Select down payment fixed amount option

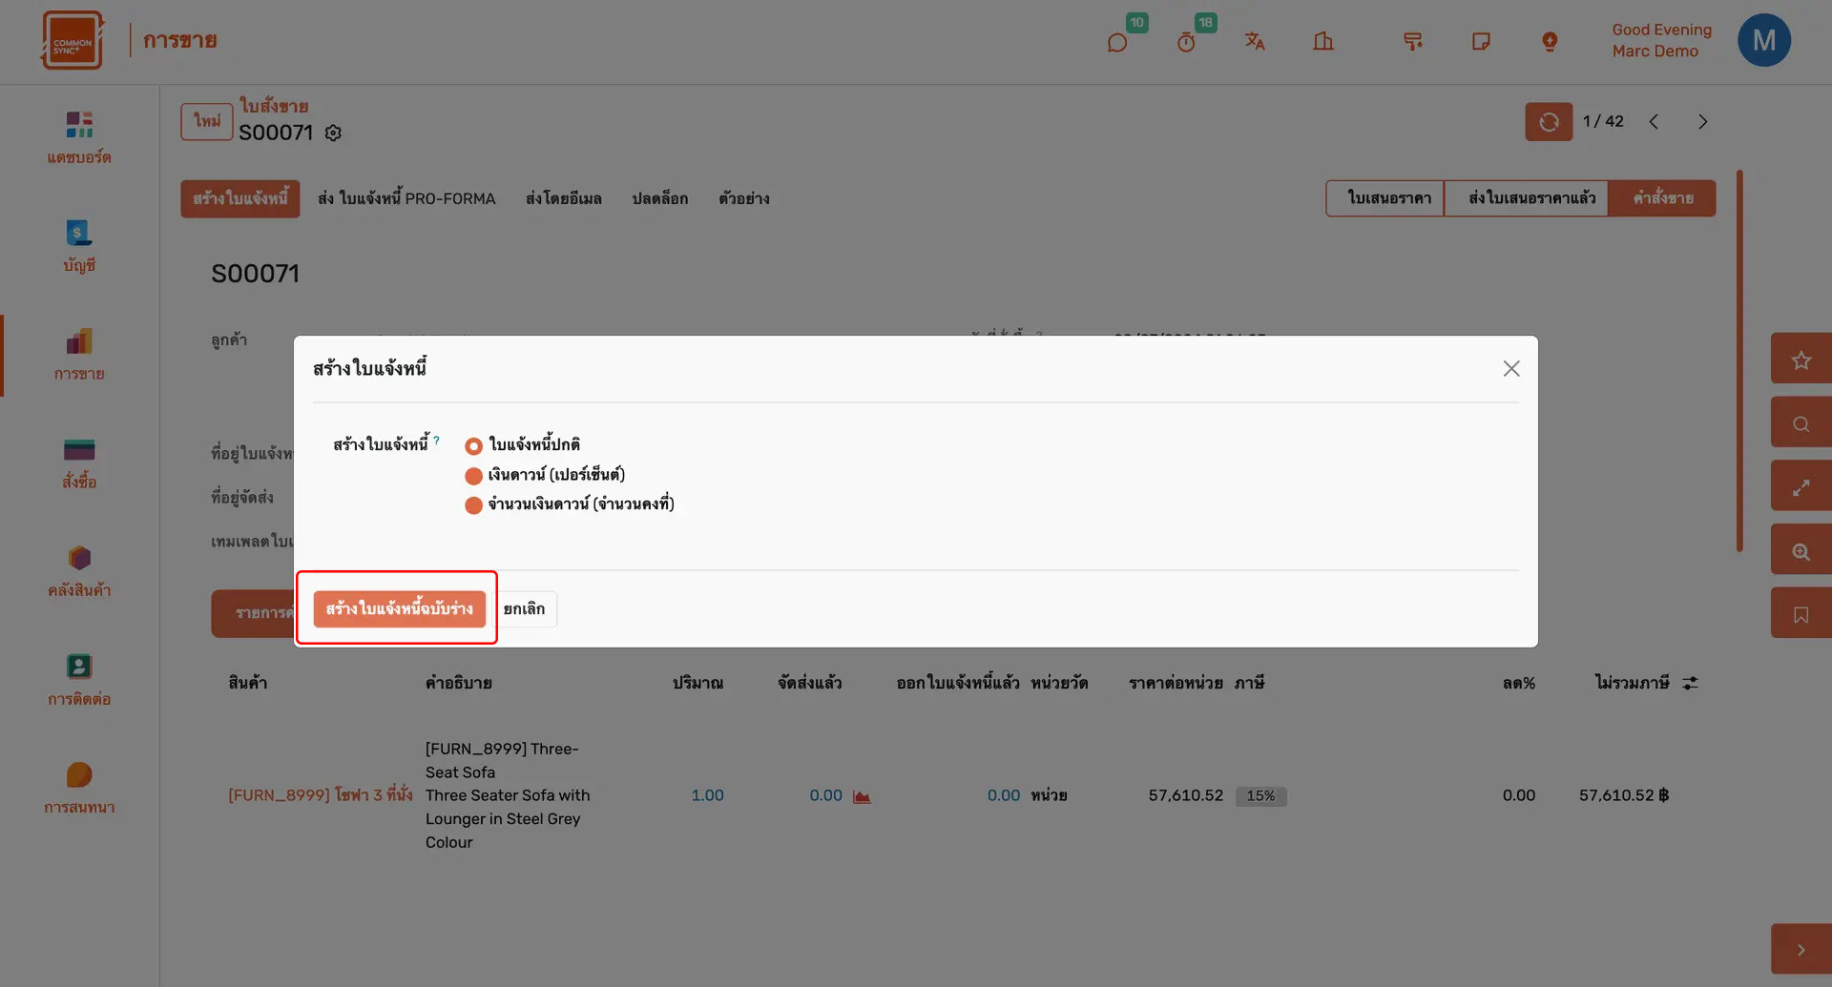(473, 505)
